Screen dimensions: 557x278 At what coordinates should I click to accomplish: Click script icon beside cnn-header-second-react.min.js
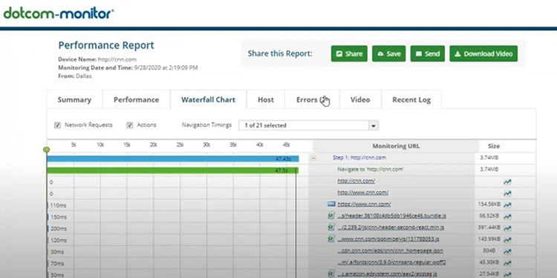point(331,227)
